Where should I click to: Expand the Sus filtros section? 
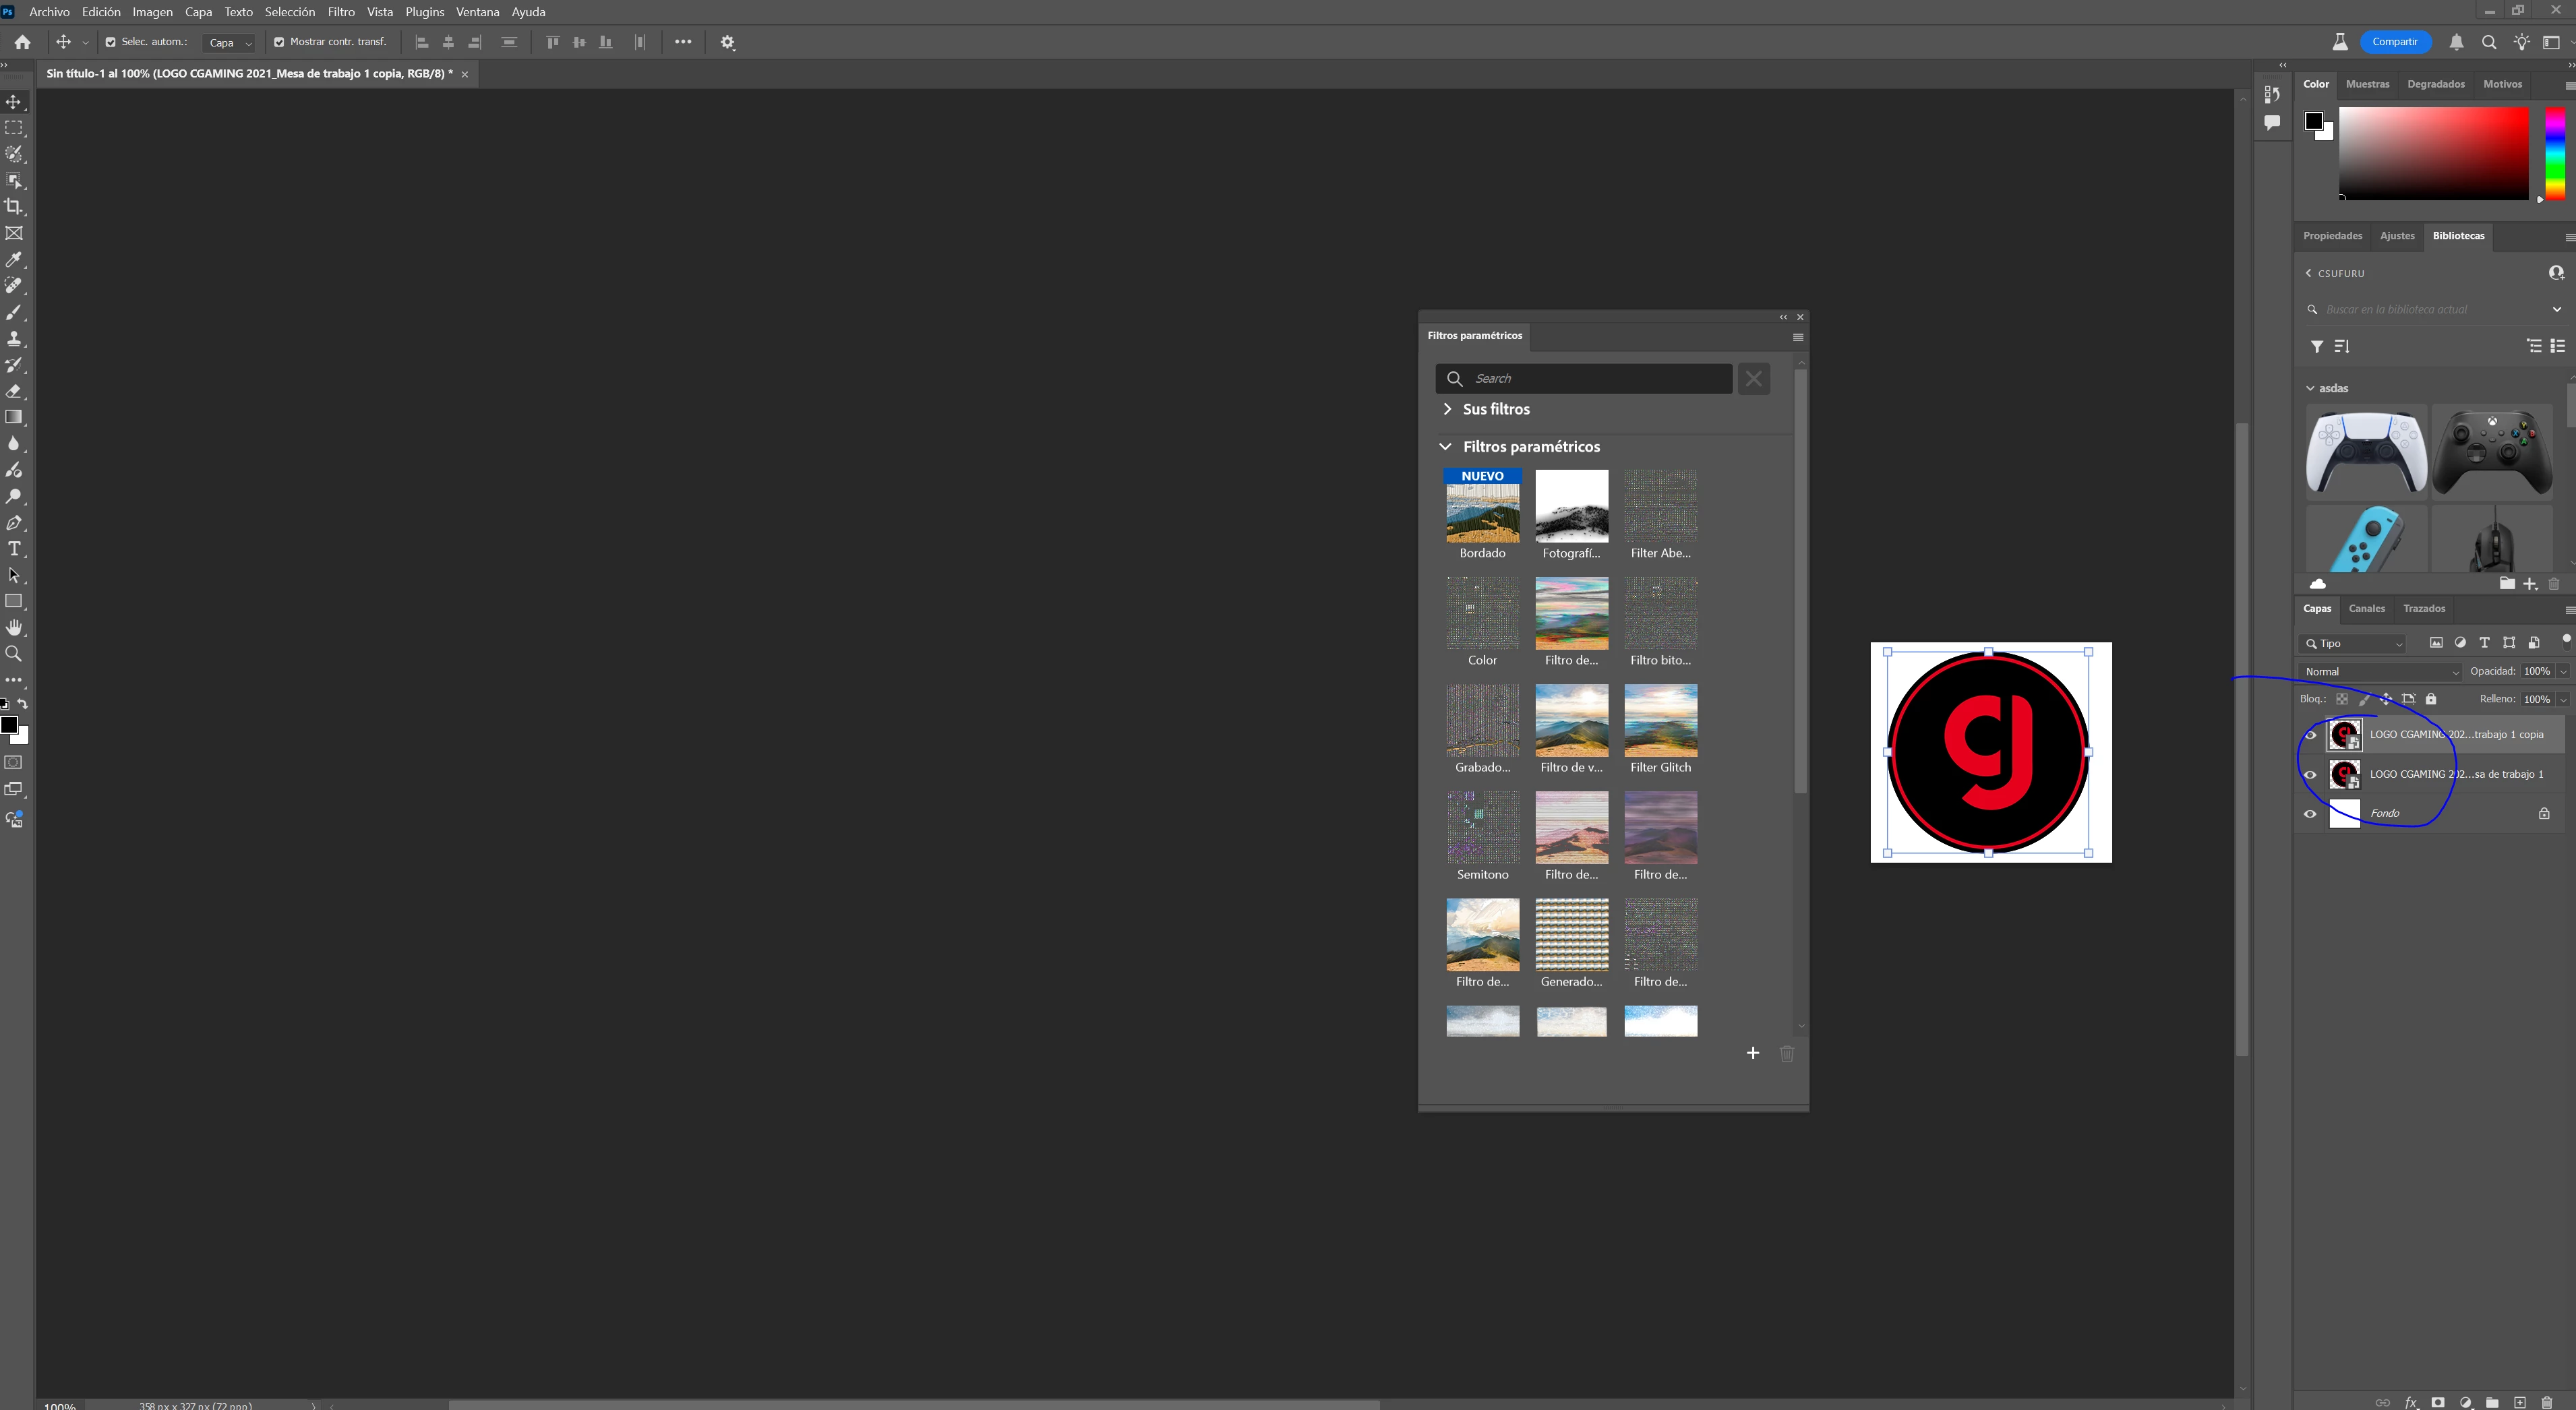tap(1447, 409)
